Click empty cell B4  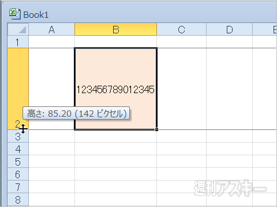point(116,149)
